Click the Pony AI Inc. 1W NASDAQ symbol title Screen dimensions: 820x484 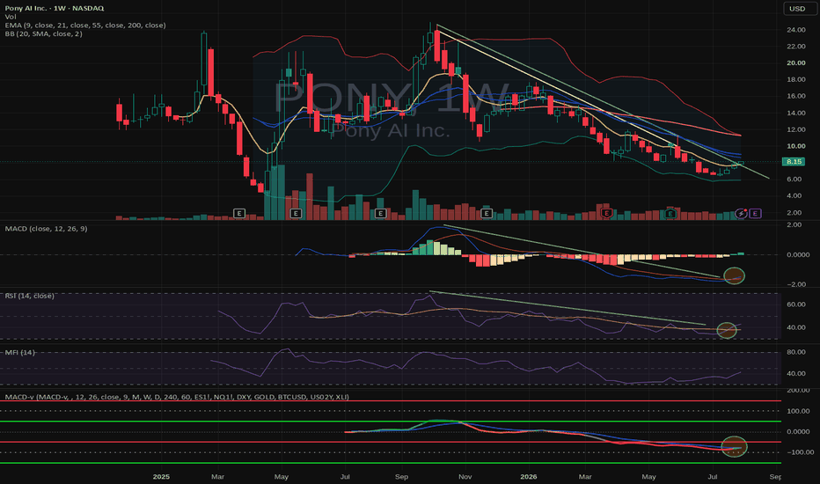click(x=55, y=8)
